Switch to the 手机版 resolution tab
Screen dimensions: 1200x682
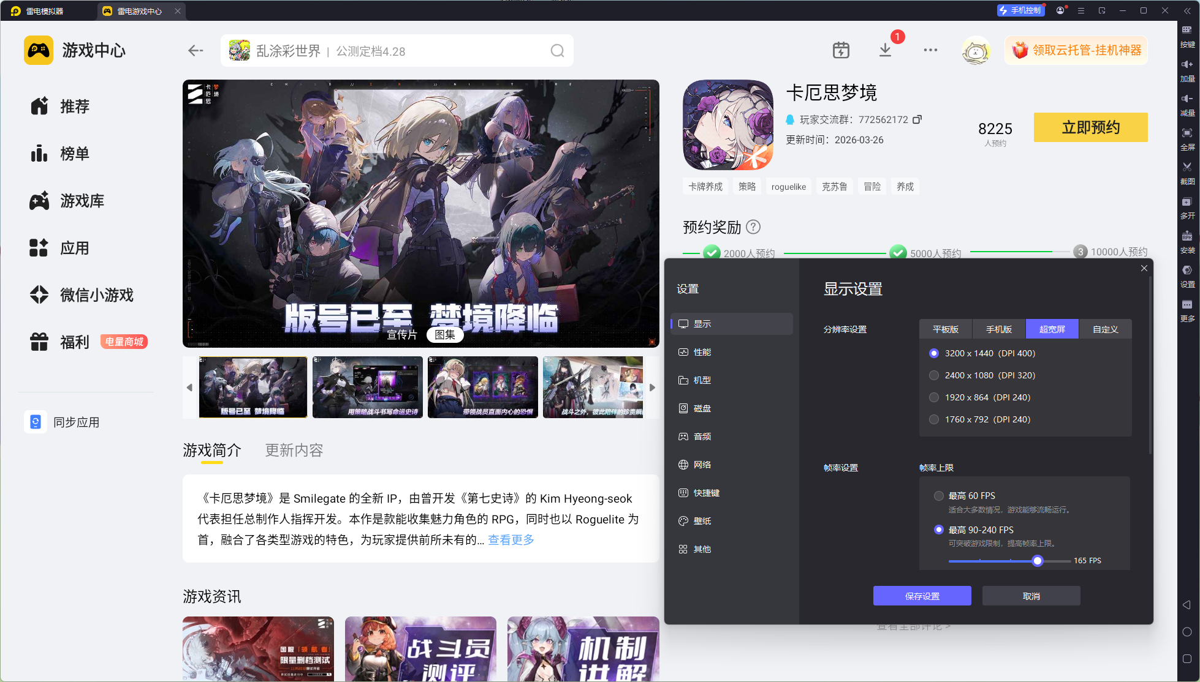[x=998, y=329]
